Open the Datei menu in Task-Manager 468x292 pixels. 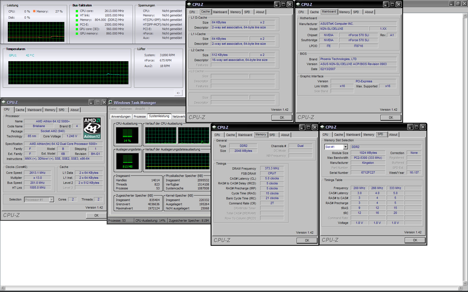point(113,109)
